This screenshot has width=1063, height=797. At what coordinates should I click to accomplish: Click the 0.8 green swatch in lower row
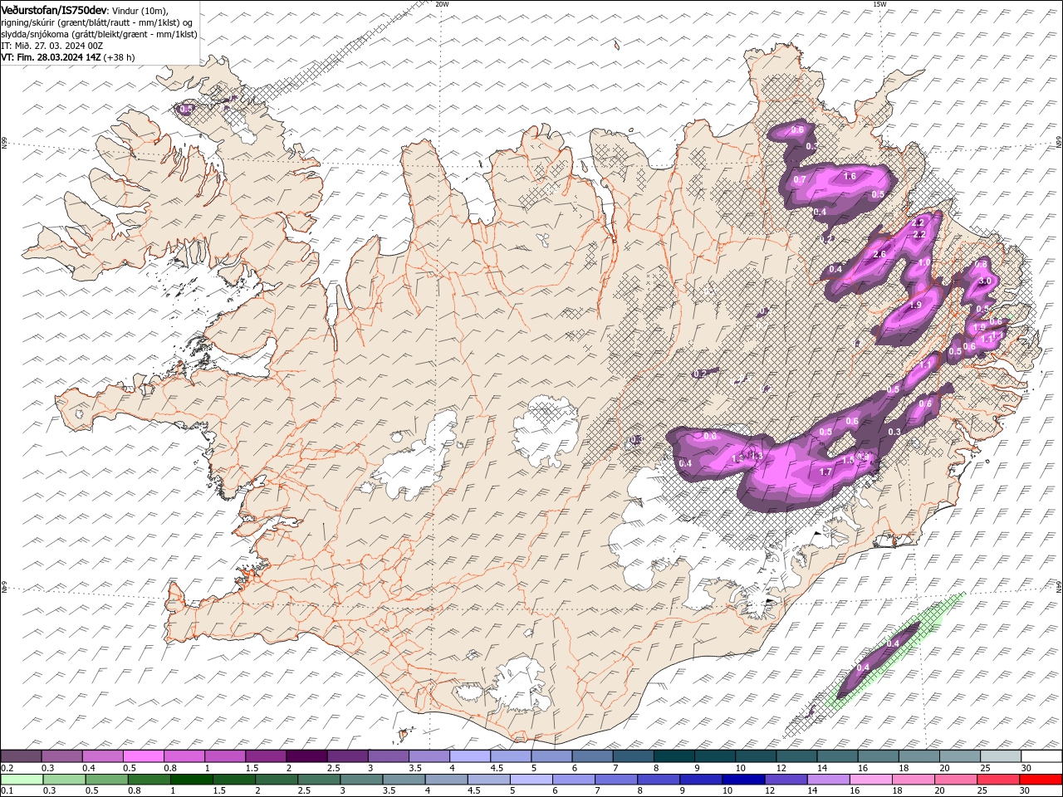tap(149, 780)
